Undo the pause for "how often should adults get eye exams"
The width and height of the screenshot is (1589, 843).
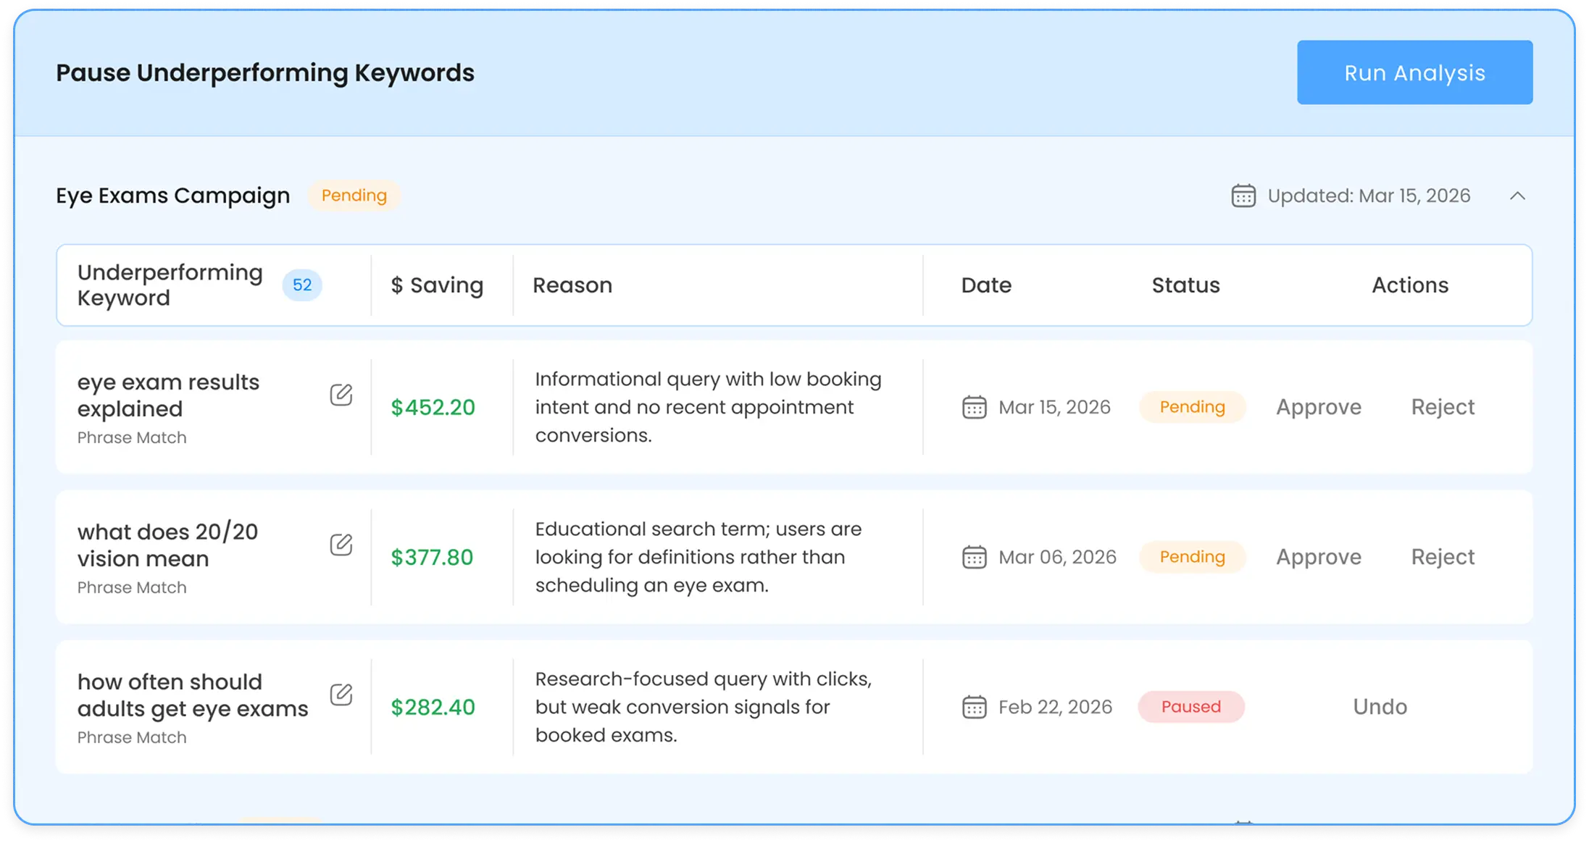(x=1379, y=706)
